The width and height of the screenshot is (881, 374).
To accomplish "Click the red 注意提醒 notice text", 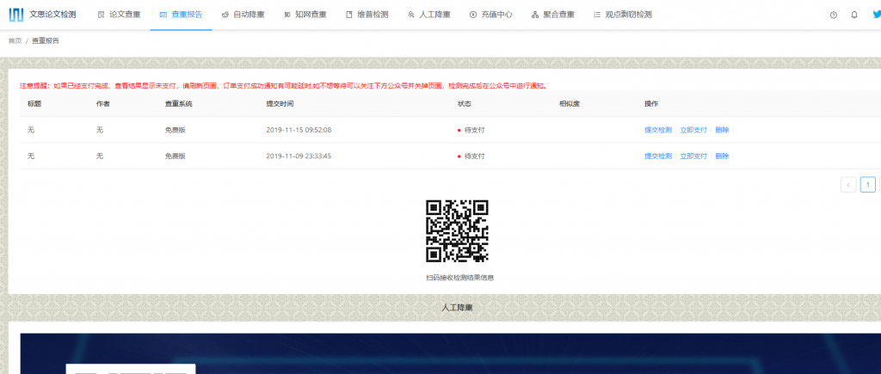I will click(x=284, y=86).
